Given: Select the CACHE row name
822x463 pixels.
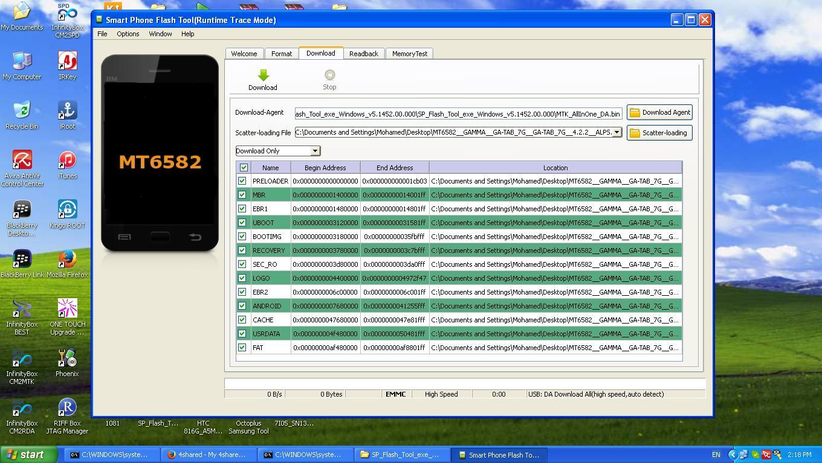Looking at the screenshot, I should tap(263, 320).
